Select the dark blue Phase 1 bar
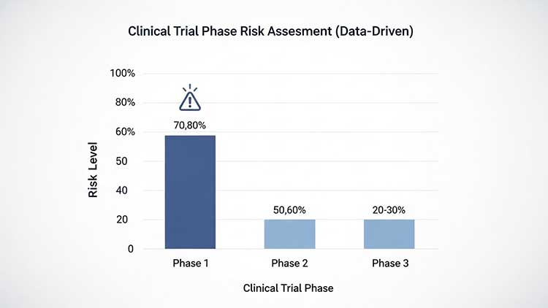The image size is (548, 308). click(190, 192)
